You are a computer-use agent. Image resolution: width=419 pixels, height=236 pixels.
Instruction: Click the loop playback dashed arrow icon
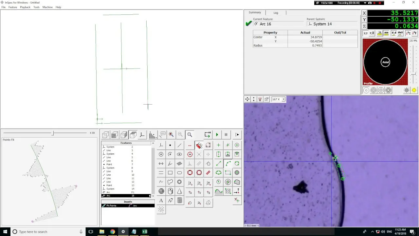(208, 135)
